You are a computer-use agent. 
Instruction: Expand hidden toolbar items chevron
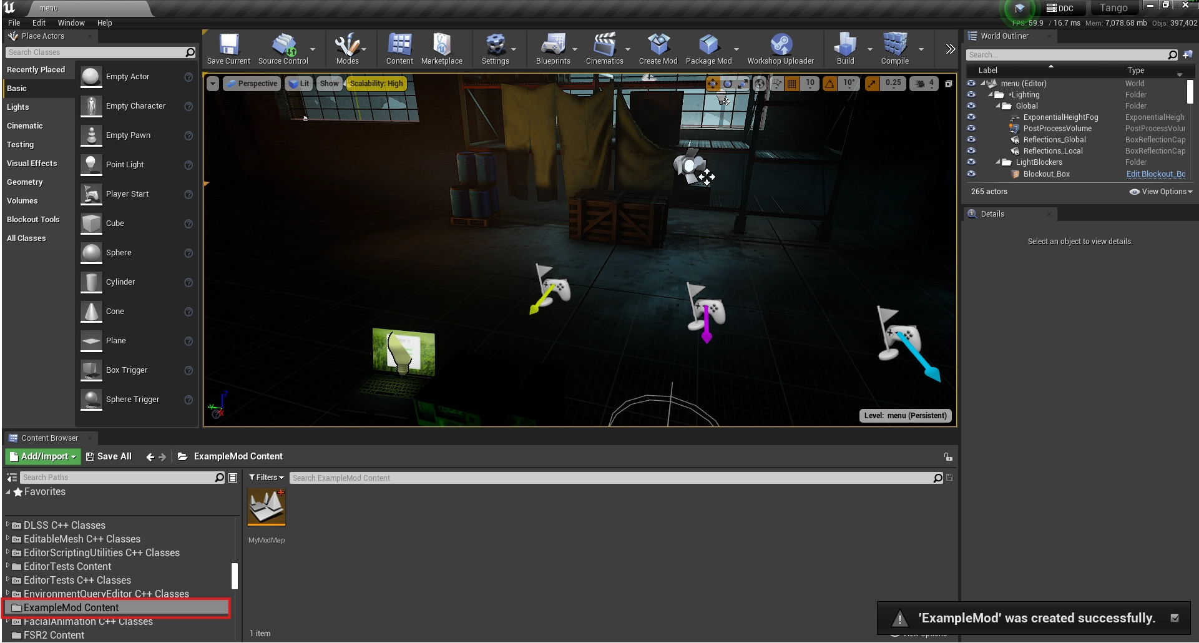pyautogui.click(x=950, y=49)
